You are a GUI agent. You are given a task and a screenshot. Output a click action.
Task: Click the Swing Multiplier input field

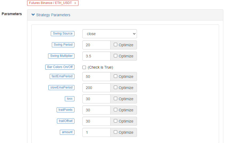[96, 56]
